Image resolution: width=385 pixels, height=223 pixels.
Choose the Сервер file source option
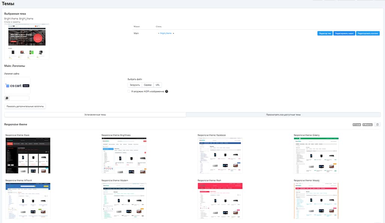click(148, 85)
